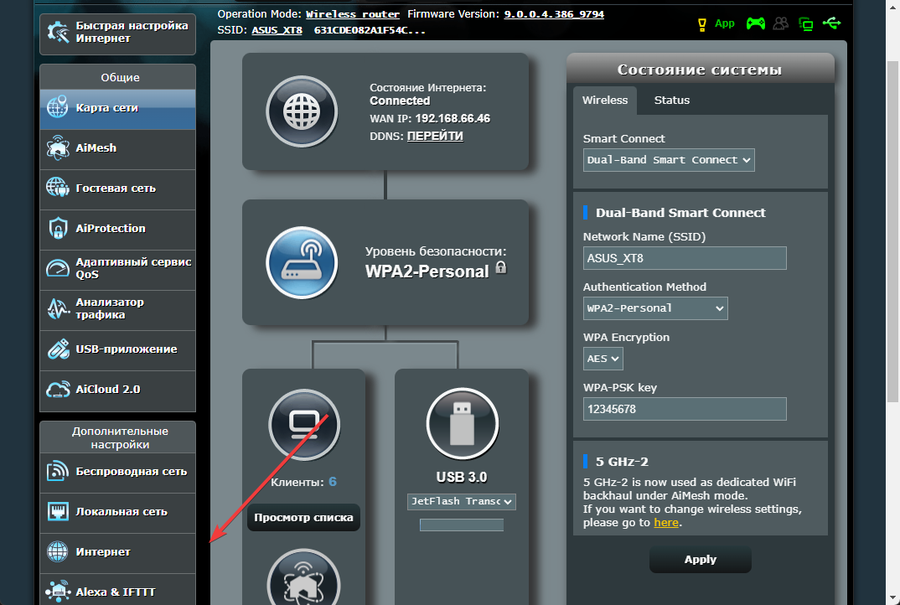Open Alexa & IFTTT menu item

[x=117, y=591]
